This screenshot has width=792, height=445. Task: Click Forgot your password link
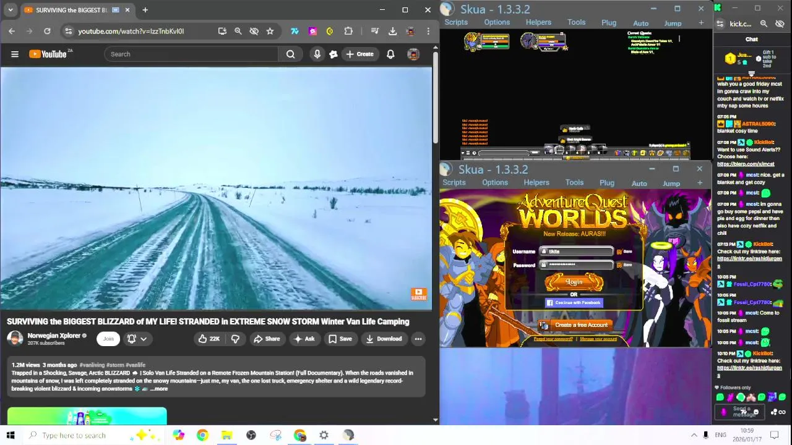click(x=553, y=339)
